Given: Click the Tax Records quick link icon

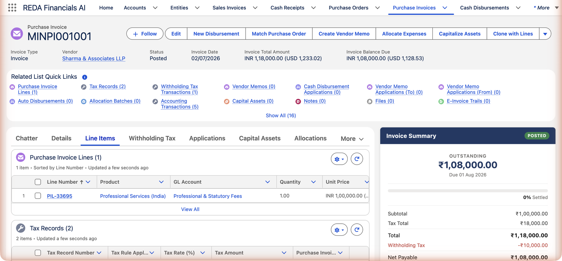Looking at the screenshot, I should coord(84,87).
